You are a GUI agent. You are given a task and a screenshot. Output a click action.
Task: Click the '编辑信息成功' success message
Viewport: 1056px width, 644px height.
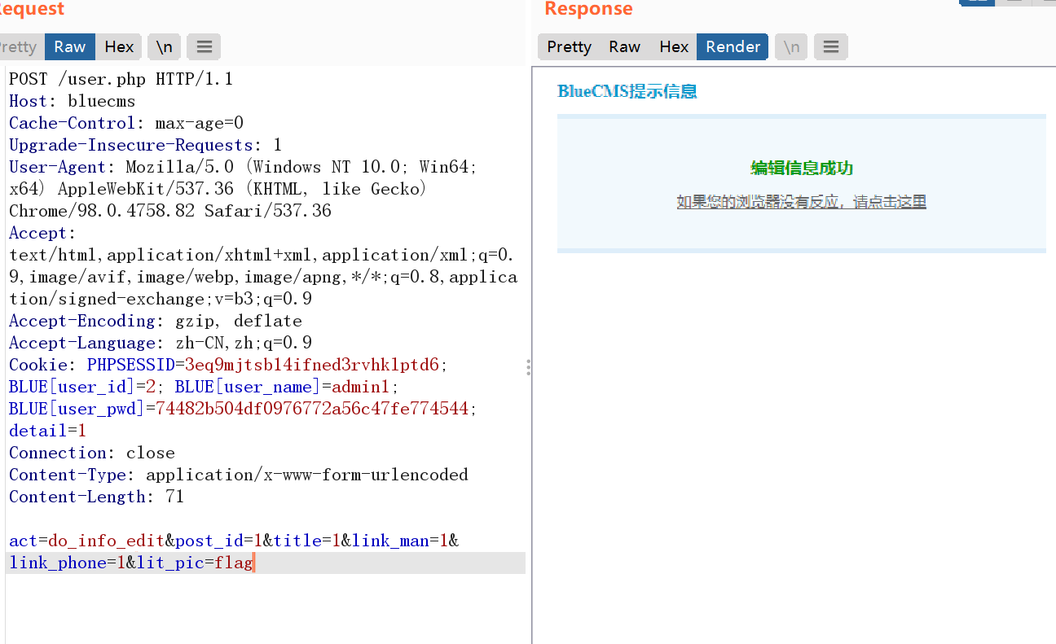pyautogui.click(x=802, y=169)
